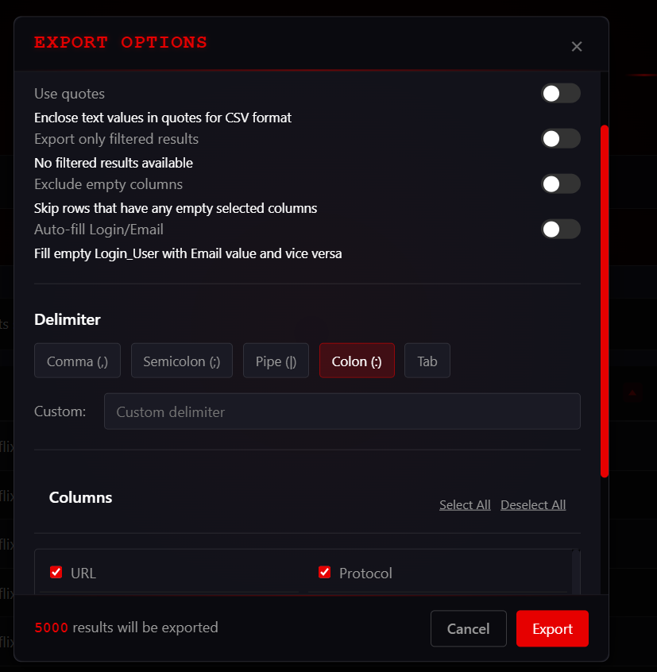Click the '5000 results will be exported' text
Viewport: 657px width, 672px height.
point(126,628)
